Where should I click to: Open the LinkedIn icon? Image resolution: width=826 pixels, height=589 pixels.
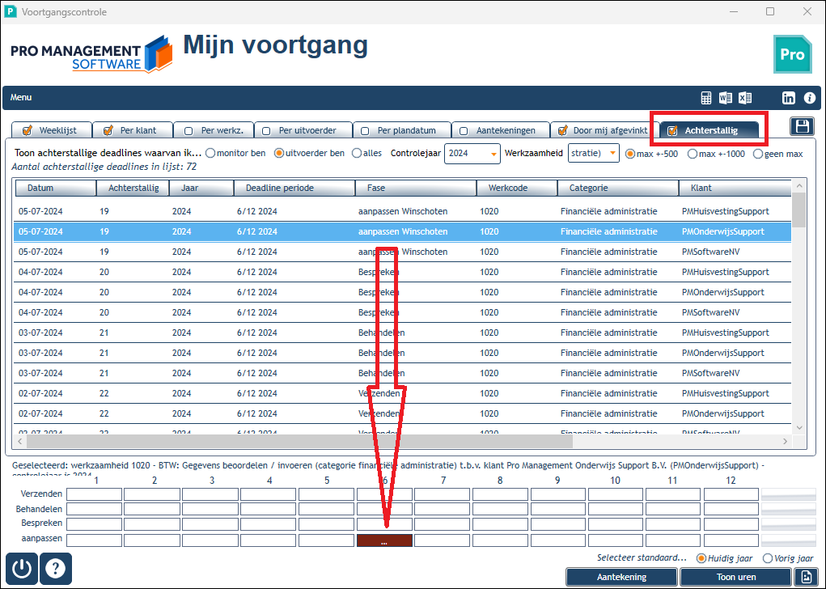pyautogui.click(x=789, y=98)
